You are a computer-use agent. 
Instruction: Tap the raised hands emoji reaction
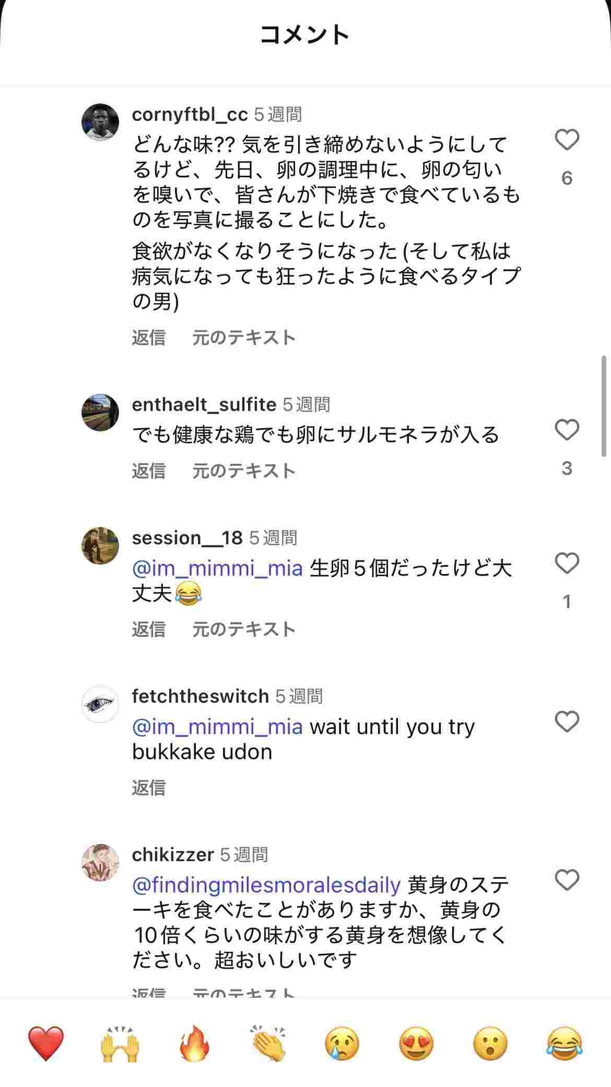pyautogui.click(x=120, y=1043)
